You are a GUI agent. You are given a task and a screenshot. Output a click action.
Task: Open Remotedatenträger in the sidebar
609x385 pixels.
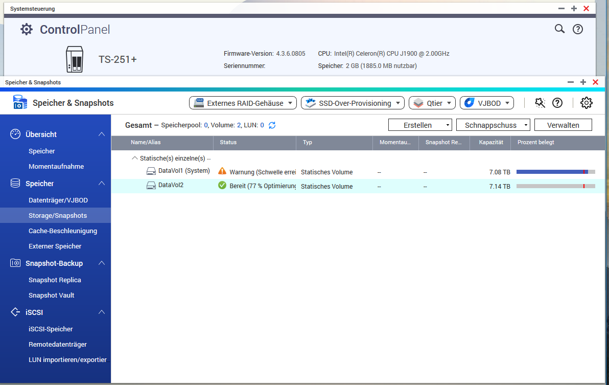[x=58, y=344]
